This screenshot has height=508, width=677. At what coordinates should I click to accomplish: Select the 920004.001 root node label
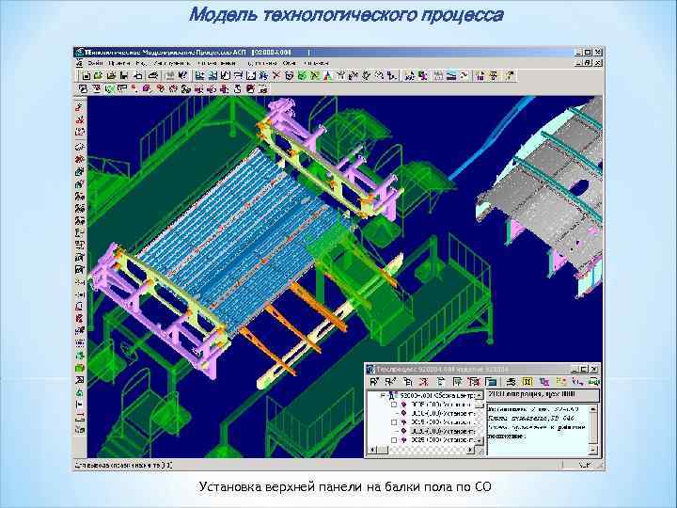pos(437,396)
